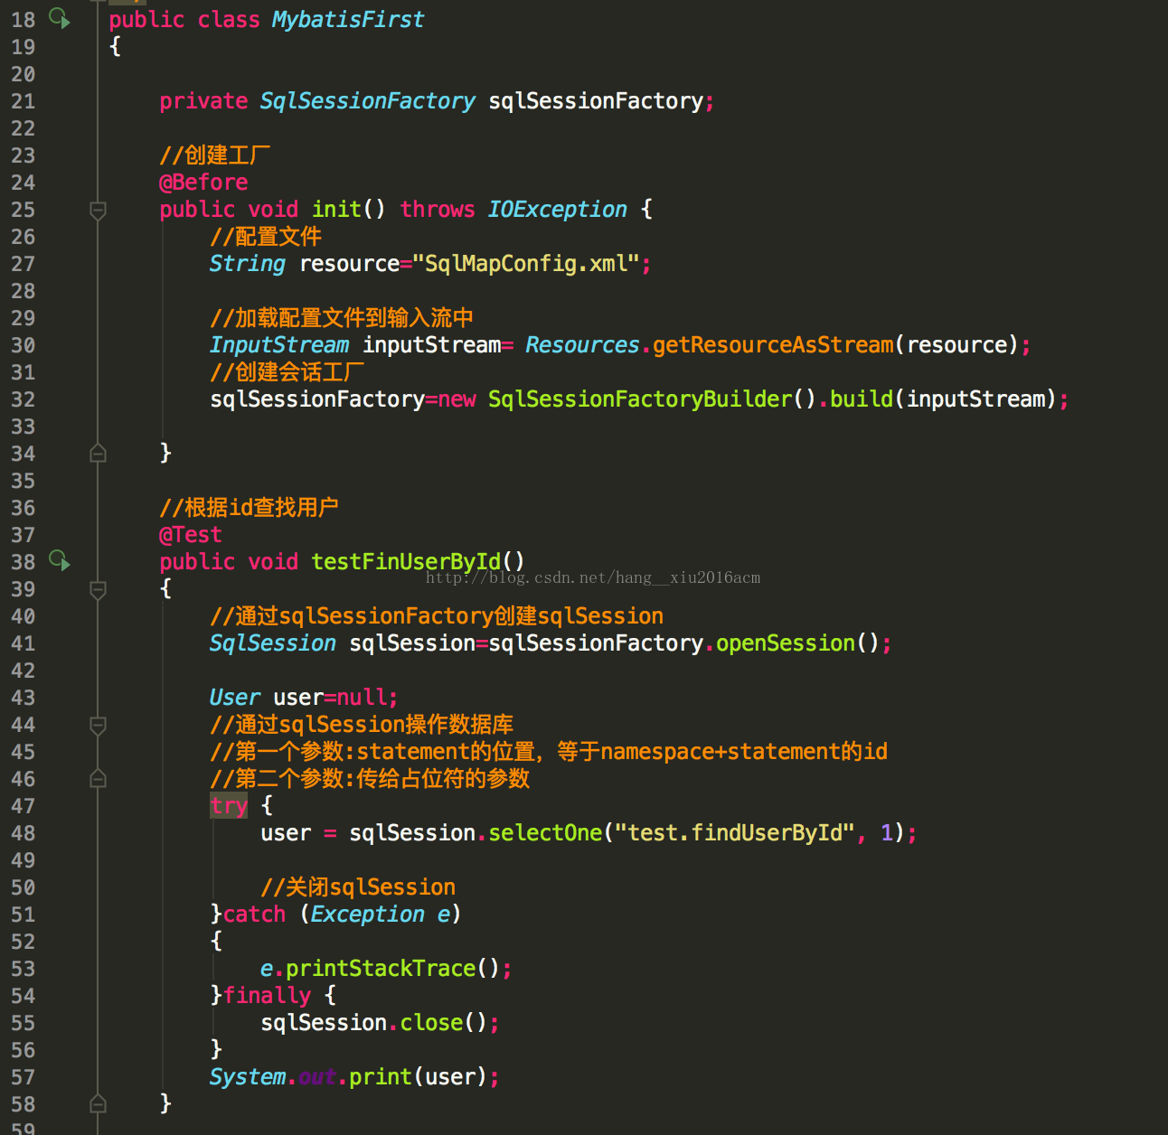
Task: Click the out field on line 57
Action: click(317, 1077)
